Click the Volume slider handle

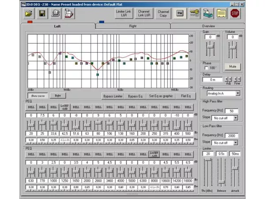coord(233,47)
